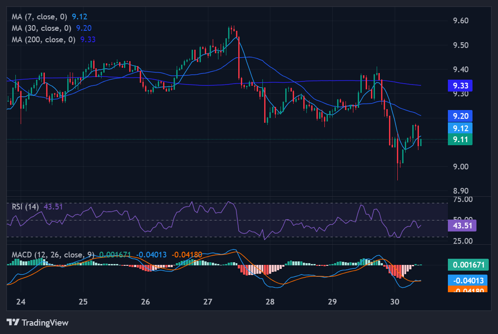498x334 pixels.
Task: Select the MA (30, close, 0) legend
Action: pyautogui.click(x=42, y=28)
